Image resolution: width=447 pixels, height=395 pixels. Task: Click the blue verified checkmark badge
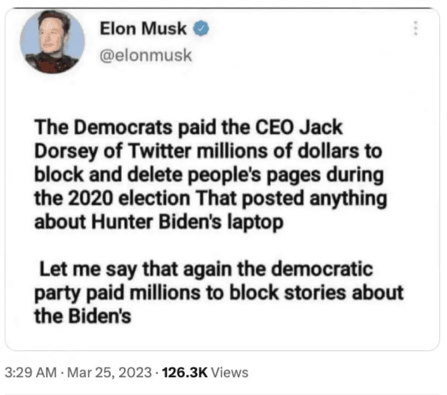pos(200,29)
